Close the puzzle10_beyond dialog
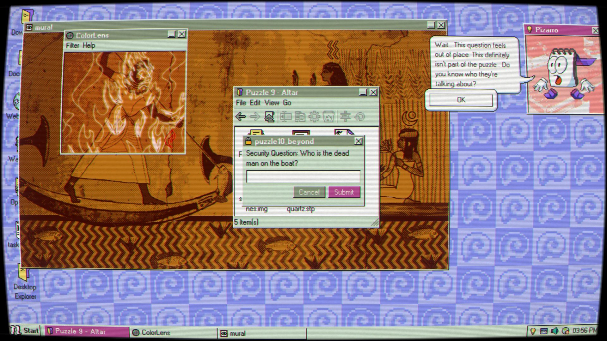This screenshot has height=341, width=607. tap(358, 141)
